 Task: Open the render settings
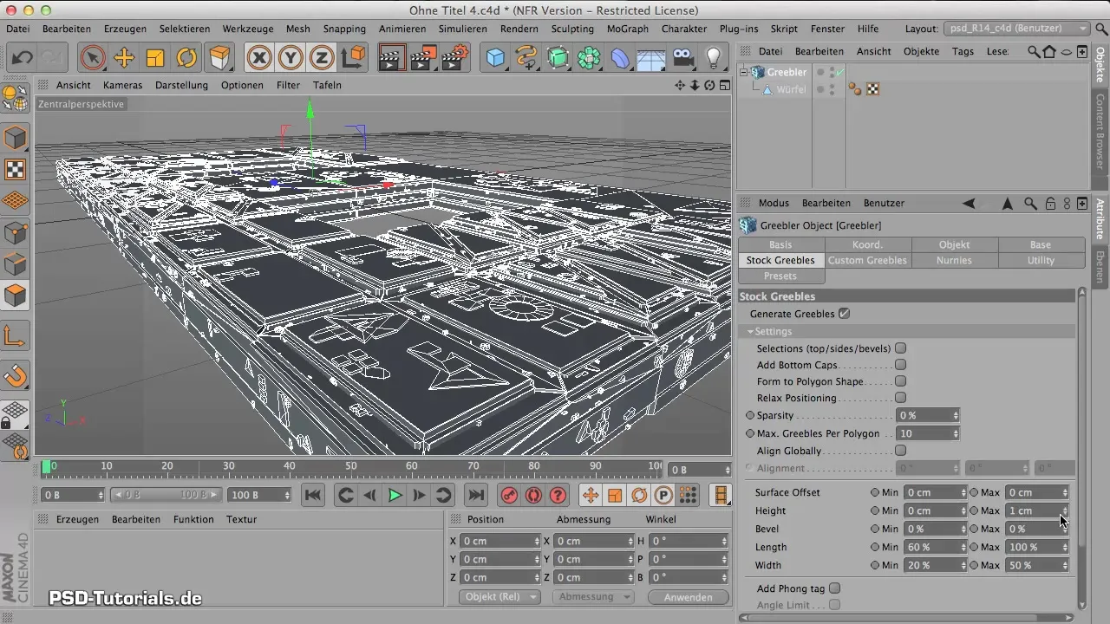coord(455,58)
